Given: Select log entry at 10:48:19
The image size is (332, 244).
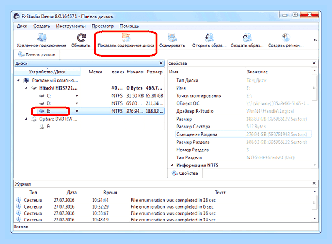Looking at the screenshot, I should pyautogui.click(x=163, y=220).
